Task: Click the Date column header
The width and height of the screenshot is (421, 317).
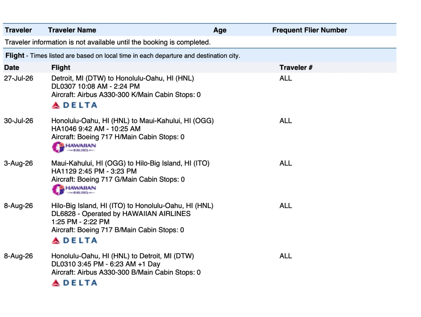Action: pyautogui.click(x=12, y=67)
